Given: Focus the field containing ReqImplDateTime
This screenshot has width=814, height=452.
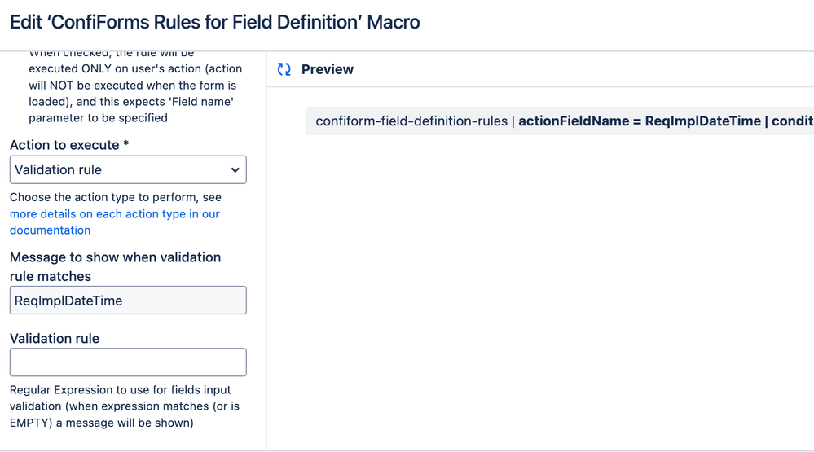Looking at the screenshot, I should click(128, 301).
